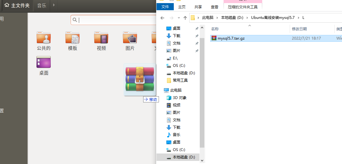Viewport: 342px width, 164px height.
Task: Click the folder icon in the address bar
Action: [193, 18]
